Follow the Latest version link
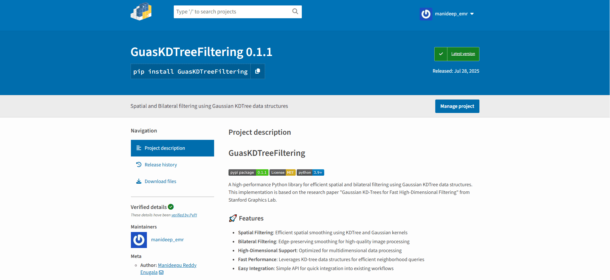The height and width of the screenshot is (280, 610). [463, 54]
